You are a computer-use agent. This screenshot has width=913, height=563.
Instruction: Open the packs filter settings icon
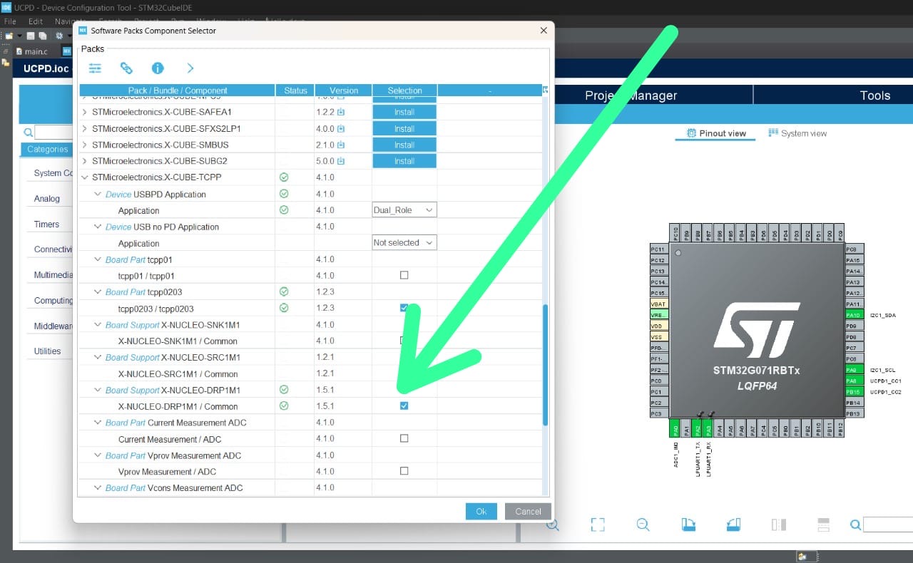coord(96,68)
